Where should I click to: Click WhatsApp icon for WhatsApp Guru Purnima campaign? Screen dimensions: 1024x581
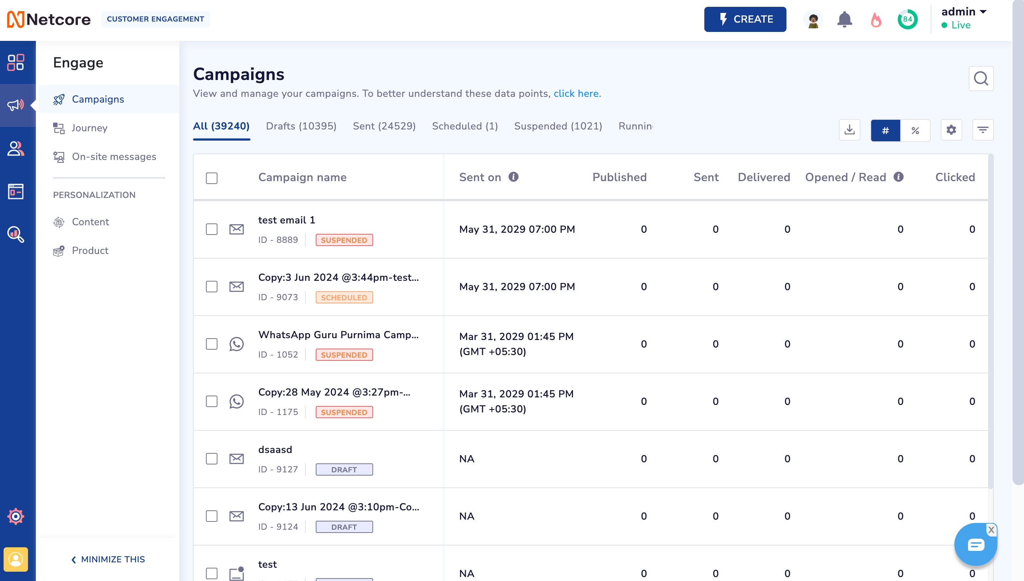point(236,344)
